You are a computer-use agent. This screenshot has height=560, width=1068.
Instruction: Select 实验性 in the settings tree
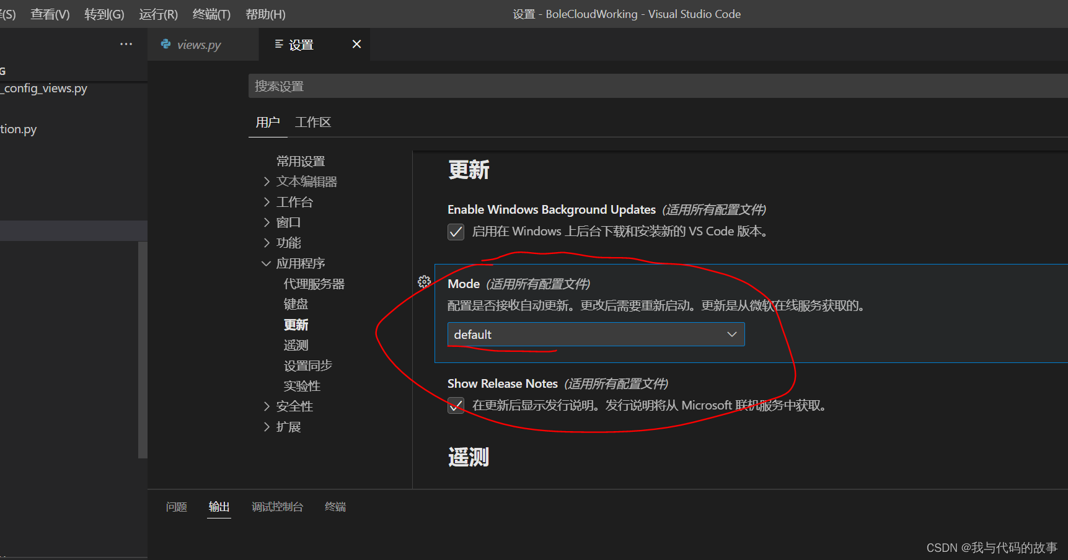pyautogui.click(x=302, y=386)
